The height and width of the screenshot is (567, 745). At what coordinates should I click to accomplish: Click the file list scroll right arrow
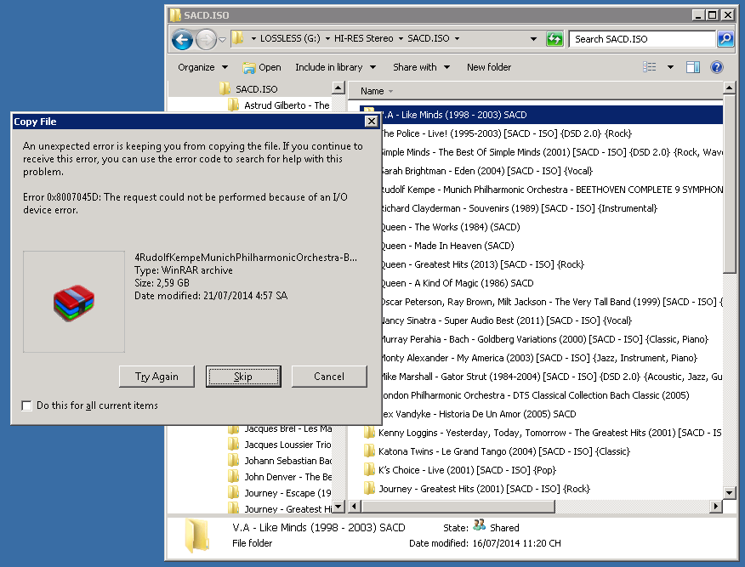716,507
